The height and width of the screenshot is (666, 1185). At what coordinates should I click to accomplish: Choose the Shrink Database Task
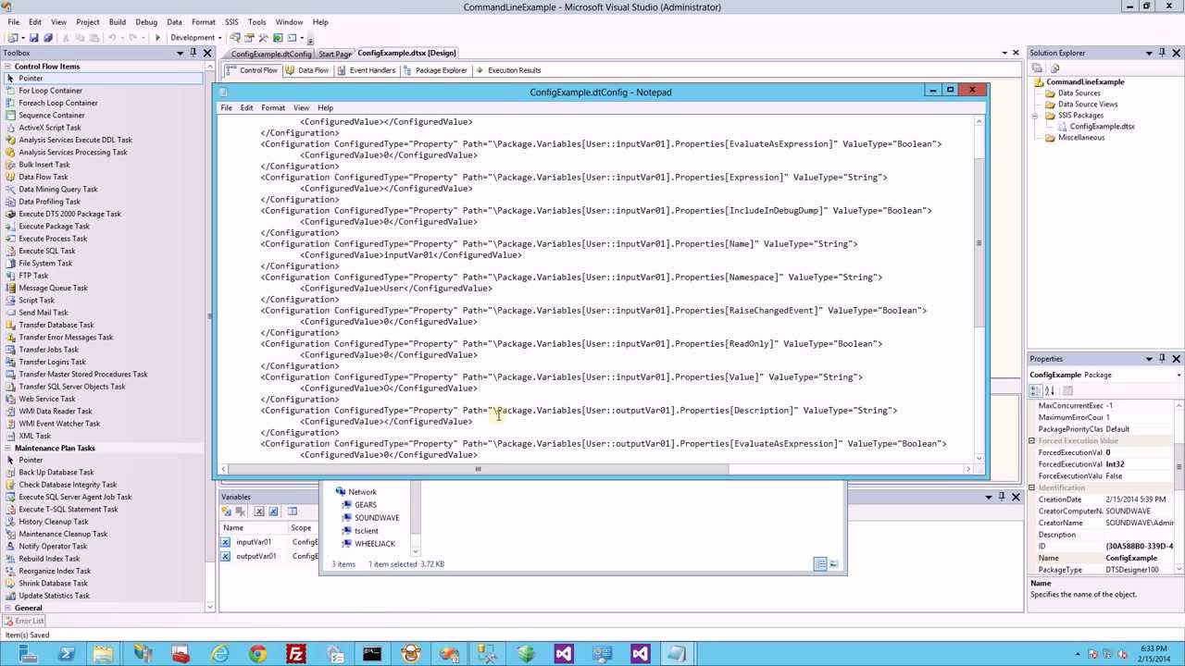pyautogui.click(x=102, y=584)
